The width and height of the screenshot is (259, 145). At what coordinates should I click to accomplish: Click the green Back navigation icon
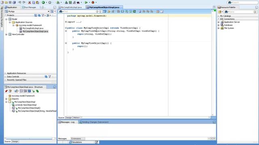point(43,2)
